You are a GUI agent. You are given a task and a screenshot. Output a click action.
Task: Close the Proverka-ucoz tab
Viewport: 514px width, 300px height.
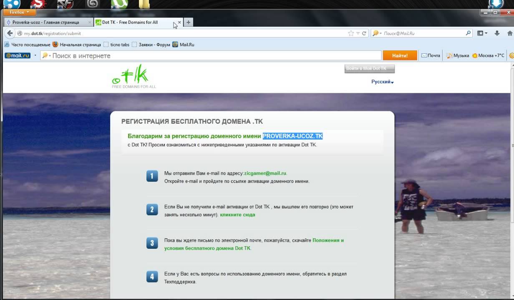89,22
